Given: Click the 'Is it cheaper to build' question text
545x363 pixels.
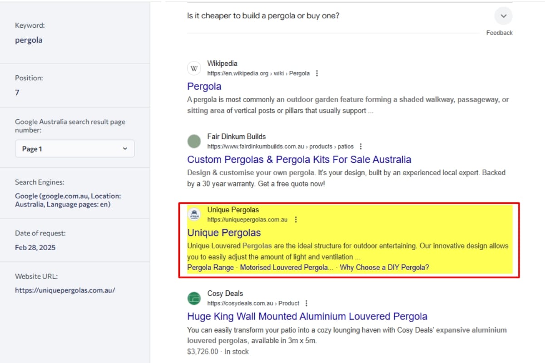Looking at the screenshot, I should click(263, 16).
